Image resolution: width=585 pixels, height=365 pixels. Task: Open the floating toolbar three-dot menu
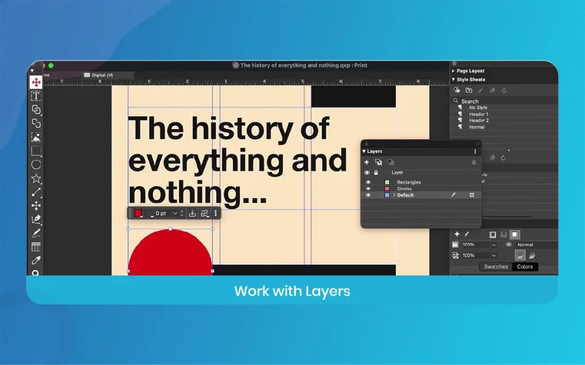click(x=215, y=213)
